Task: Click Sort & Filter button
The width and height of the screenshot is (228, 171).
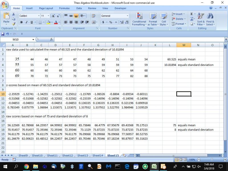Action: tap(201, 19)
